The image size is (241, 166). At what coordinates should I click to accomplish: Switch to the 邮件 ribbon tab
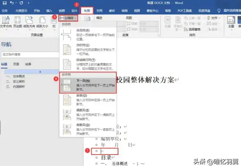click(112, 11)
